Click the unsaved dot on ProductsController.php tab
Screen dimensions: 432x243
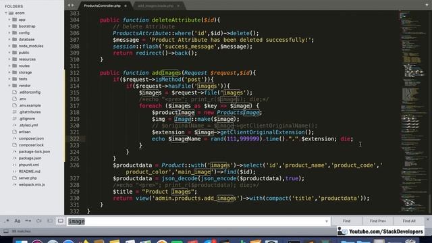[126, 6]
